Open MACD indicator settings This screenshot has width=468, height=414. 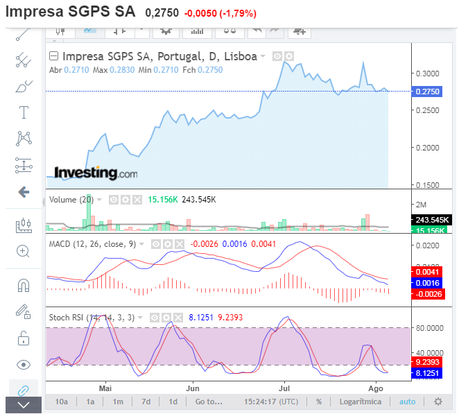(168, 244)
